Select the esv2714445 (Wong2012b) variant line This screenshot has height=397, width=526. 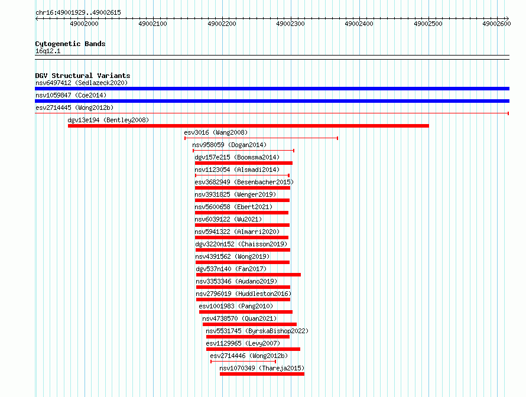click(272, 113)
